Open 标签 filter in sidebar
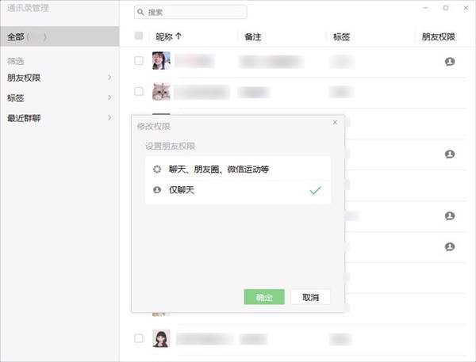476x362 pixels. [59, 98]
